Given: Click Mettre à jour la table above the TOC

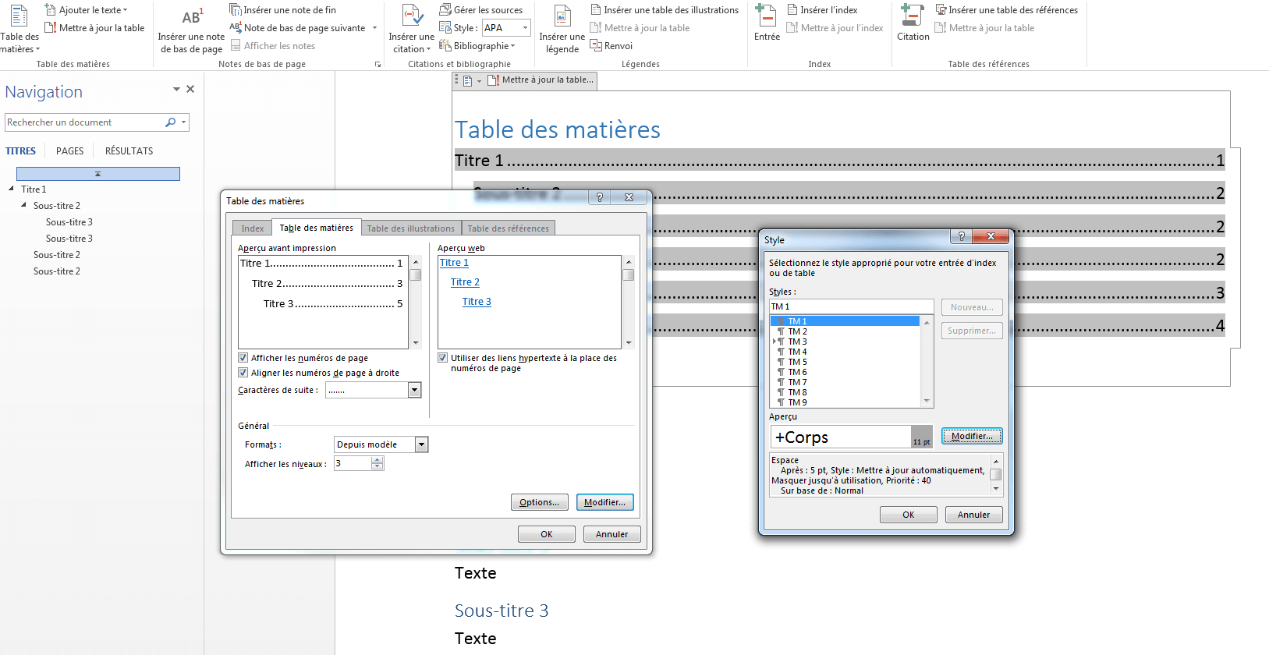Looking at the screenshot, I should click(541, 80).
